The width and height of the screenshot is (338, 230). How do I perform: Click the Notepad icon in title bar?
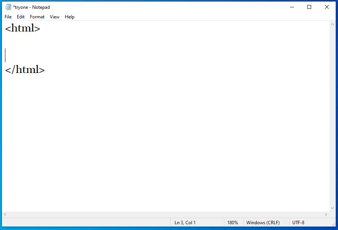point(8,7)
